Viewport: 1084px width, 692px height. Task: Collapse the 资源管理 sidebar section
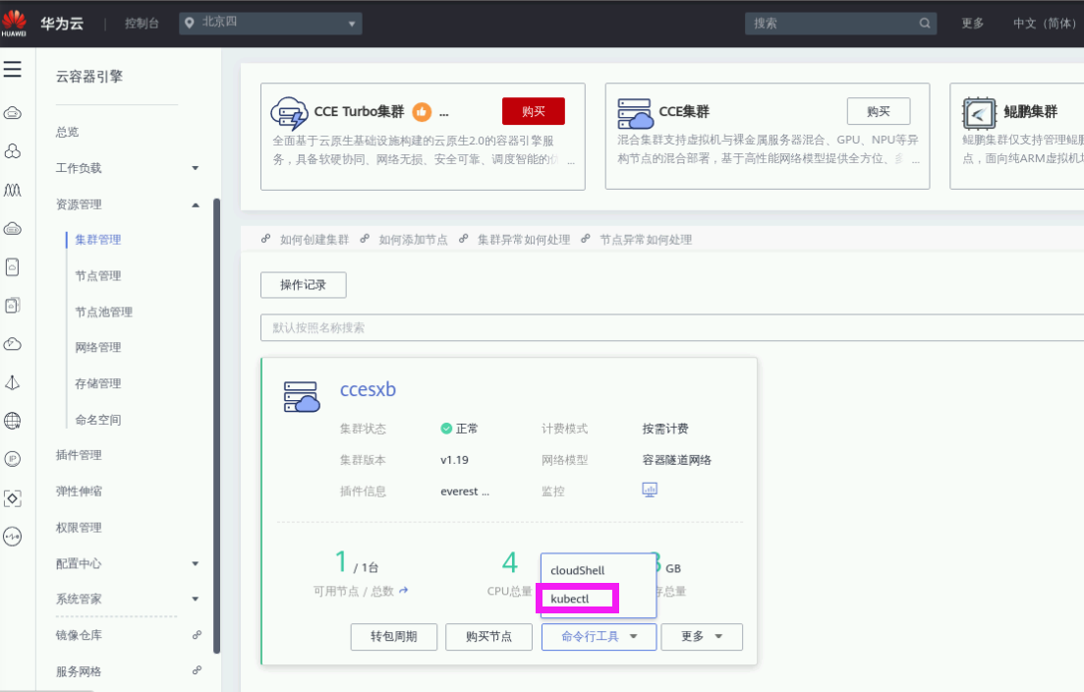tap(196, 204)
